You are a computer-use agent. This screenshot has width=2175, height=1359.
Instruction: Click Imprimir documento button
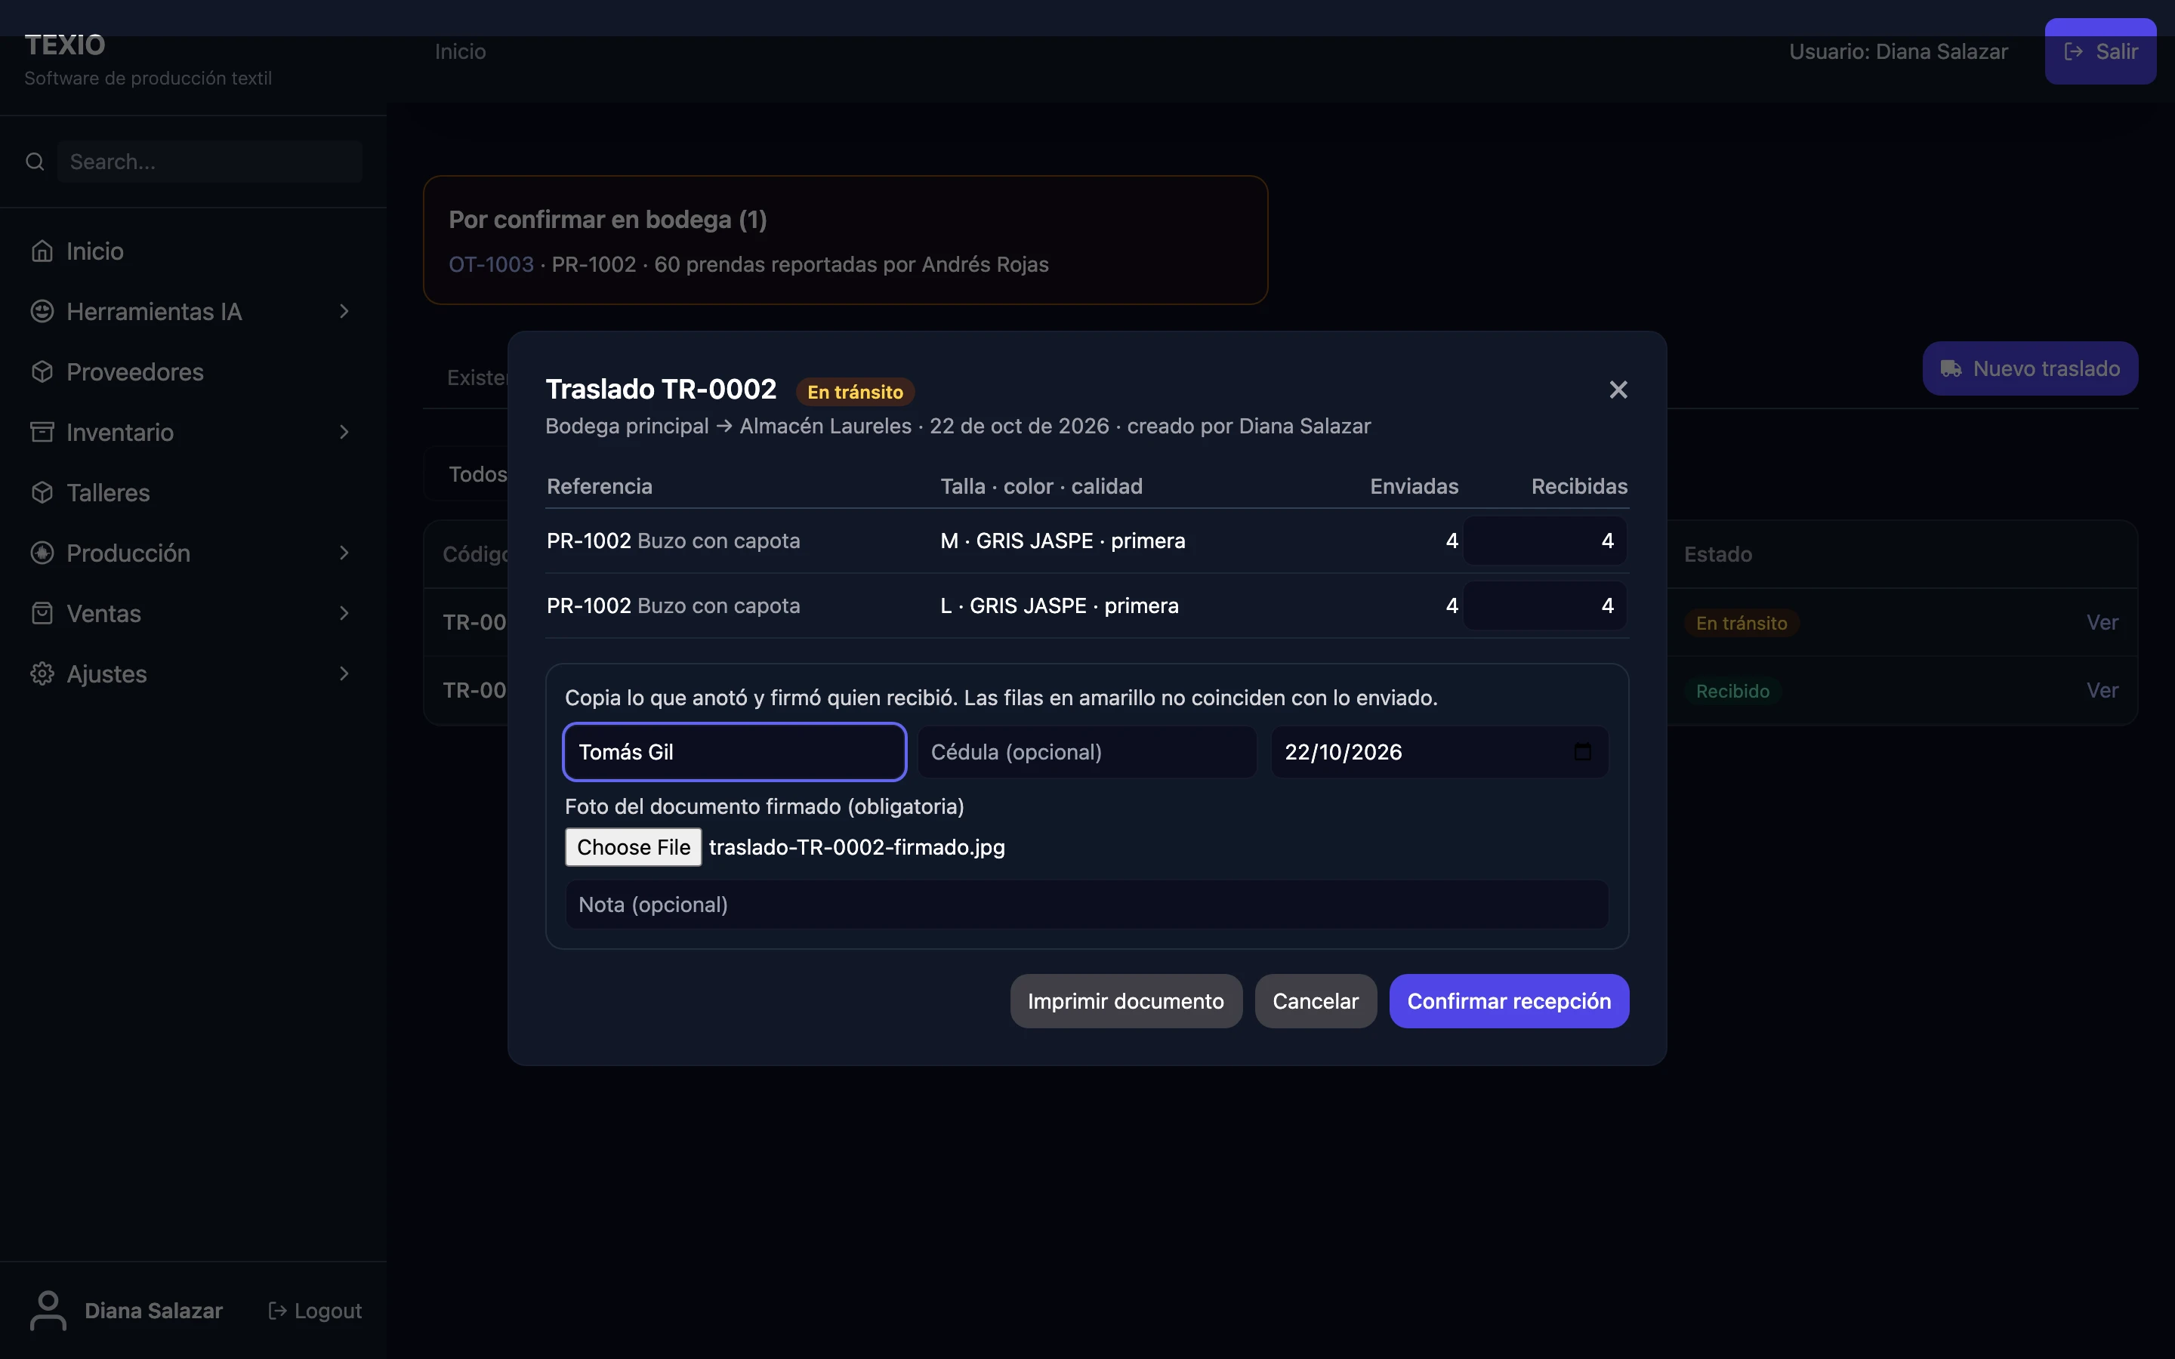1126,1000
